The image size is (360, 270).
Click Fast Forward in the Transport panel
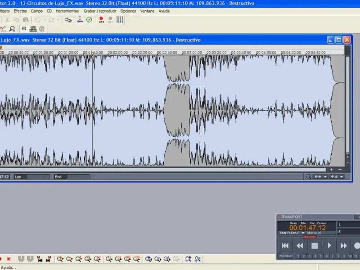[x=343, y=246]
